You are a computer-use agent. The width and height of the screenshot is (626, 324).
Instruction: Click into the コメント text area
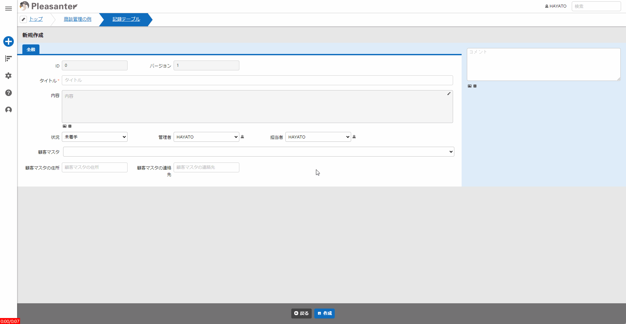[x=544, y=64]
